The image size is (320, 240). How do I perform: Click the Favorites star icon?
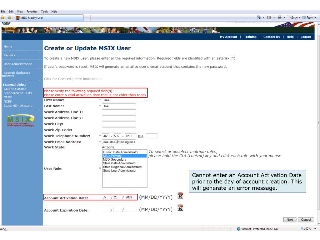[2, 17]
